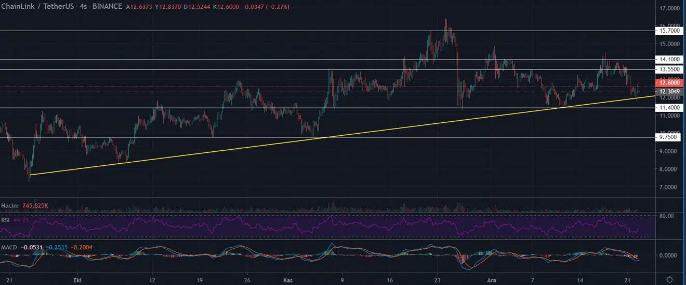The width and height of the screenshot is (686, 285).
Task: Click the MACD 0.0000 scale label
Action: click(x=668, y=255)
